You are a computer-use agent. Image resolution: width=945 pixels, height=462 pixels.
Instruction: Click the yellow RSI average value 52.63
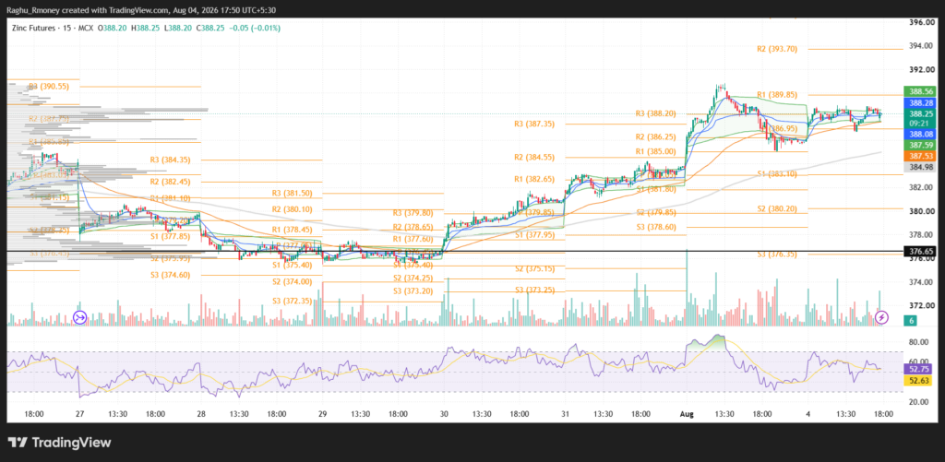tap(919, 380)
